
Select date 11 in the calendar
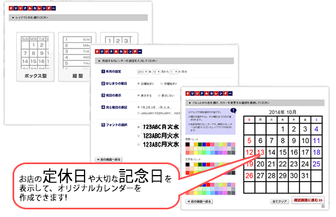pyautogui.click(x=316, y=141)
